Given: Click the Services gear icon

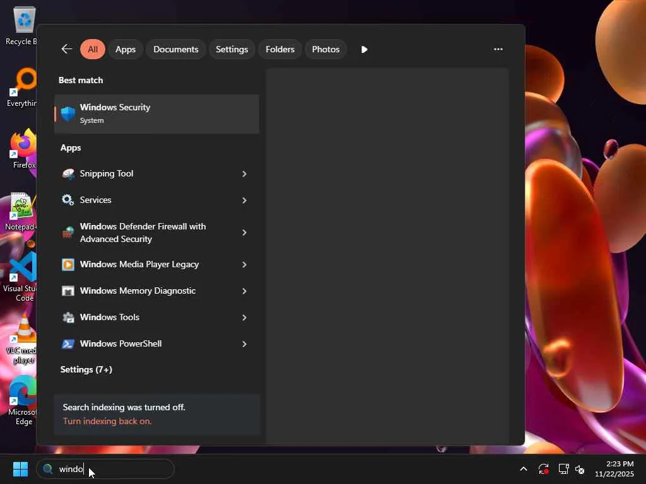Looking at the screenshot, I should pyautogui.click(x=68, y=200).
